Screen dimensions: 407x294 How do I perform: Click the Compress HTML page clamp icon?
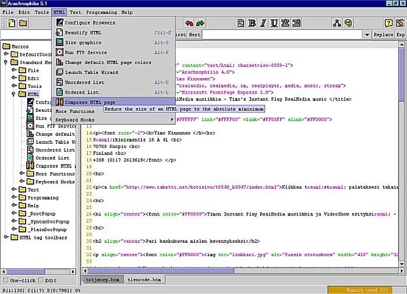click(59, 102)
